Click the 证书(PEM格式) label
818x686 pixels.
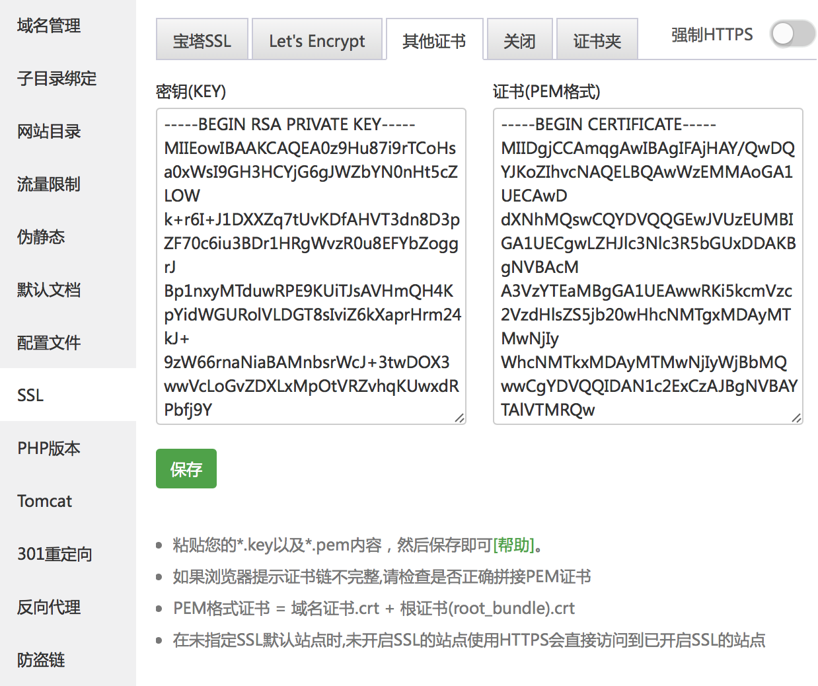coord(546,91)
